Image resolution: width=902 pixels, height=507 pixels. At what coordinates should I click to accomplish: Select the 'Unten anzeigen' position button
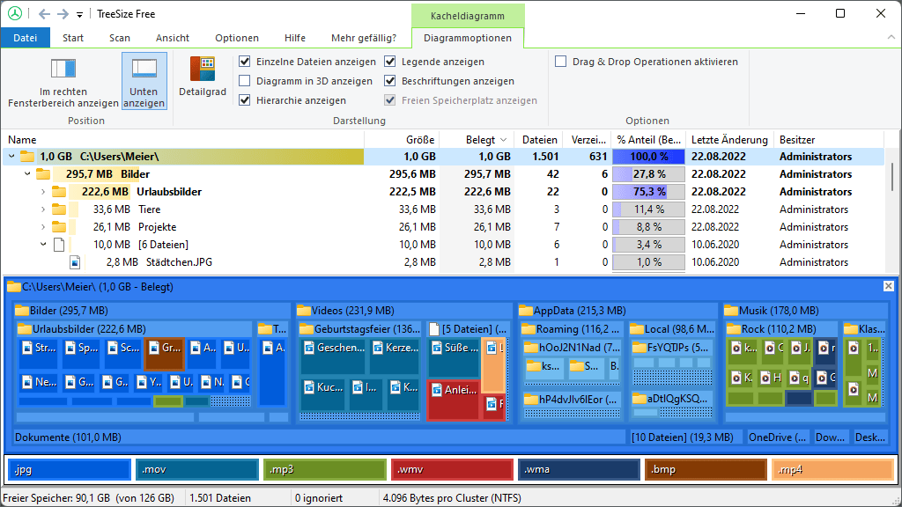pos(144,81)
